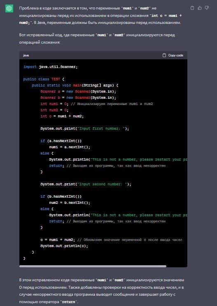
Task: Mark the response with thumbs down
Action: coord(207,8)
